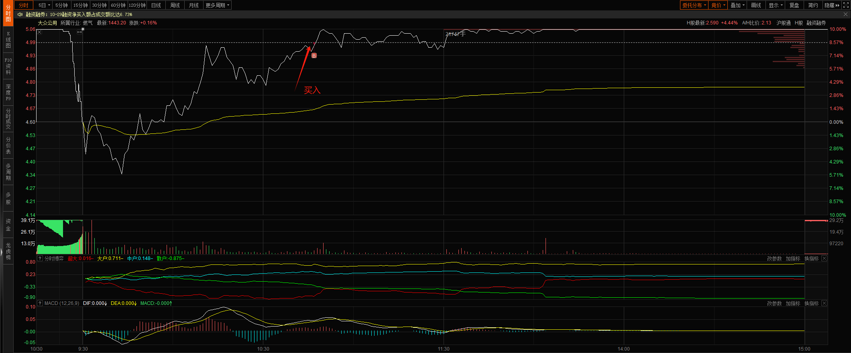This screenshot has height=353, width=851.
Task: Toggle fullscreen with the expand-arrows icon
Action: pyautogui.click(x=846, y=5)
